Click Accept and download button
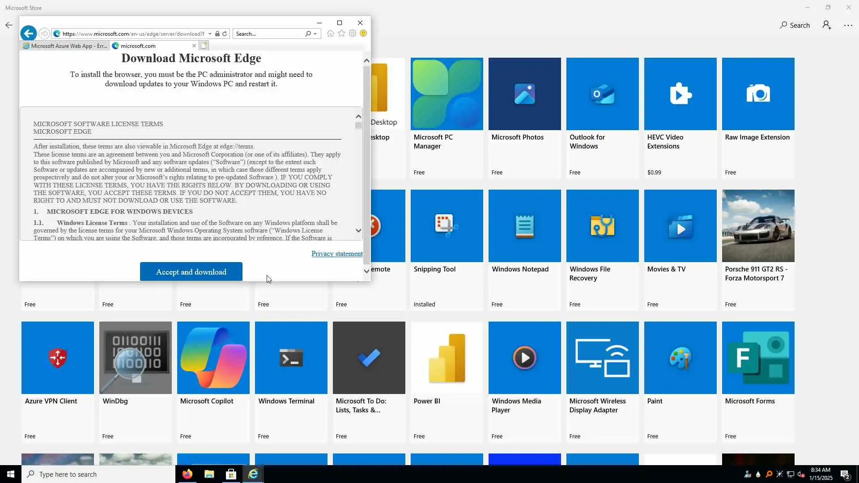 coord(191,272)
